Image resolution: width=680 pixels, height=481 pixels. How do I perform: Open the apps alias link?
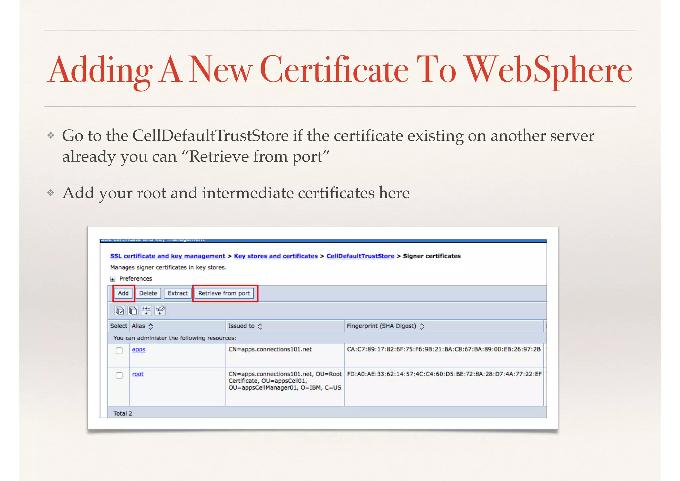(x=139, y=349)
